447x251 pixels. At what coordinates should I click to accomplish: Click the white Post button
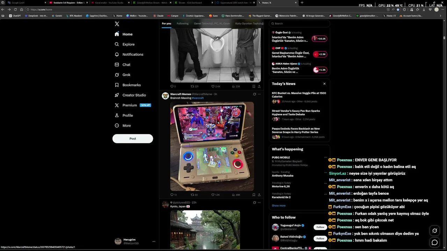pyautogui.click(x=133, y=138)
